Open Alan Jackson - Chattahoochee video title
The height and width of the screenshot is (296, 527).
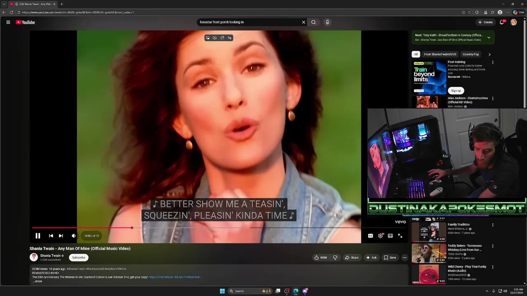468,100
